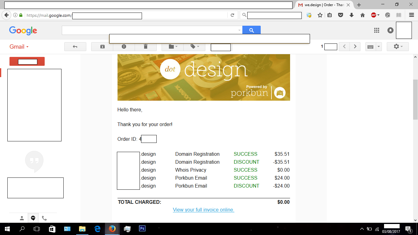Click the '-$24.00' discount amount
The height and width of the screenshot is (235, 418).
click(x=281, y=186)
